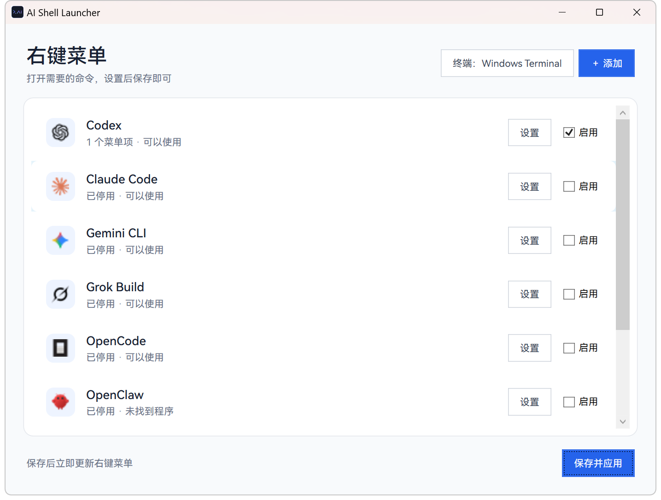Click the Grok Build logo icon

(x=60, y=294)
